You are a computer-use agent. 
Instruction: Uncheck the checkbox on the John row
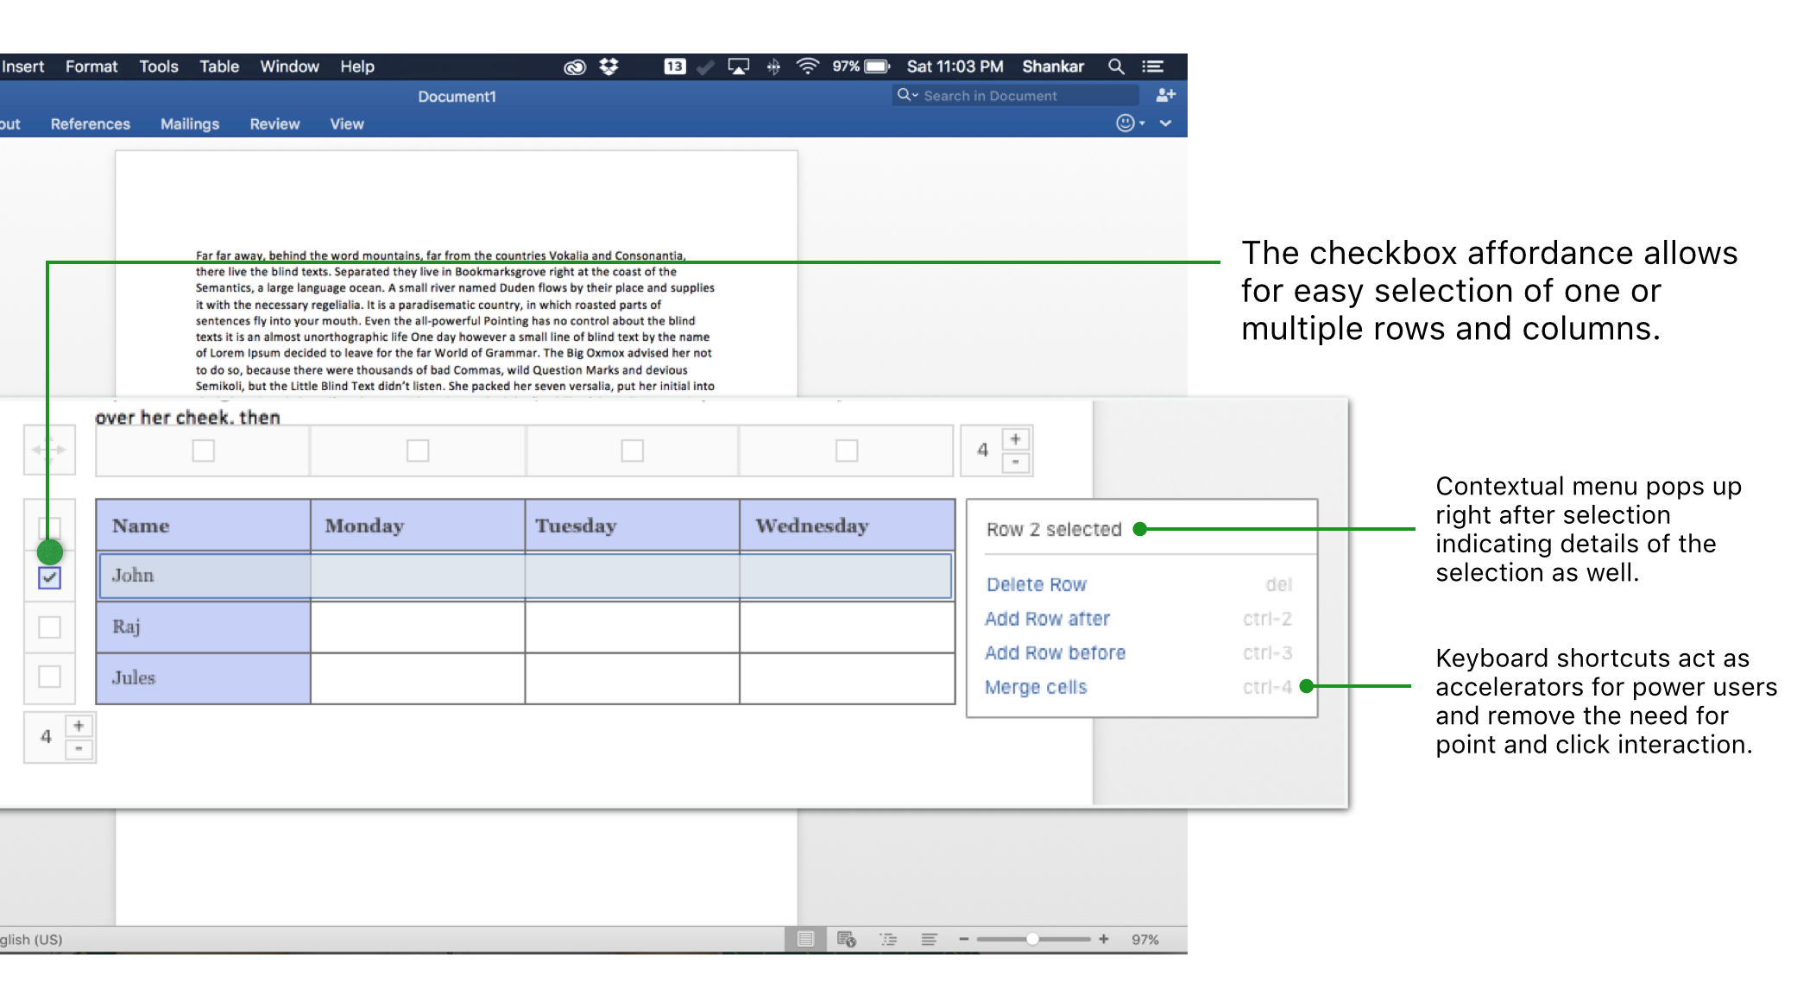click(49, 576)
